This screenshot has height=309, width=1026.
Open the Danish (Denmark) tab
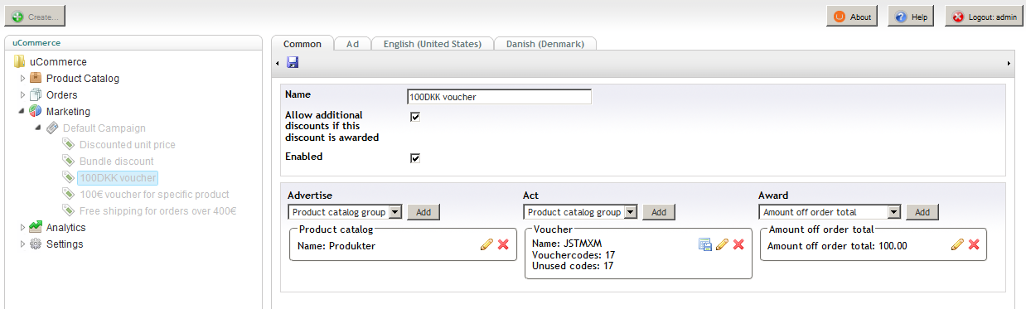pos(545,44)
